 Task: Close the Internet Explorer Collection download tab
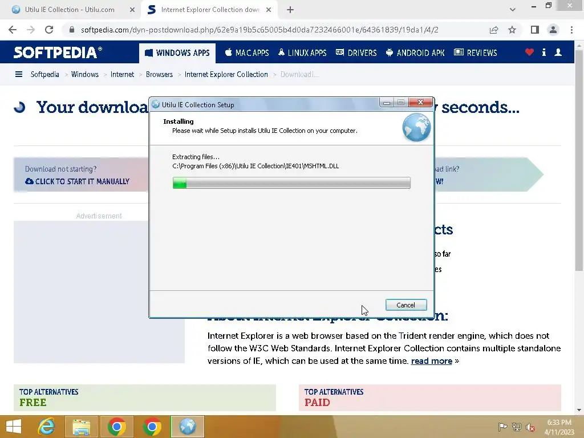tap(269, 10)
